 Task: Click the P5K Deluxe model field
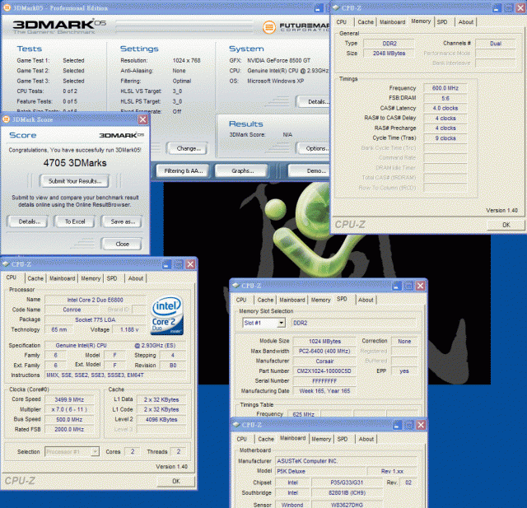coord(320,471)
